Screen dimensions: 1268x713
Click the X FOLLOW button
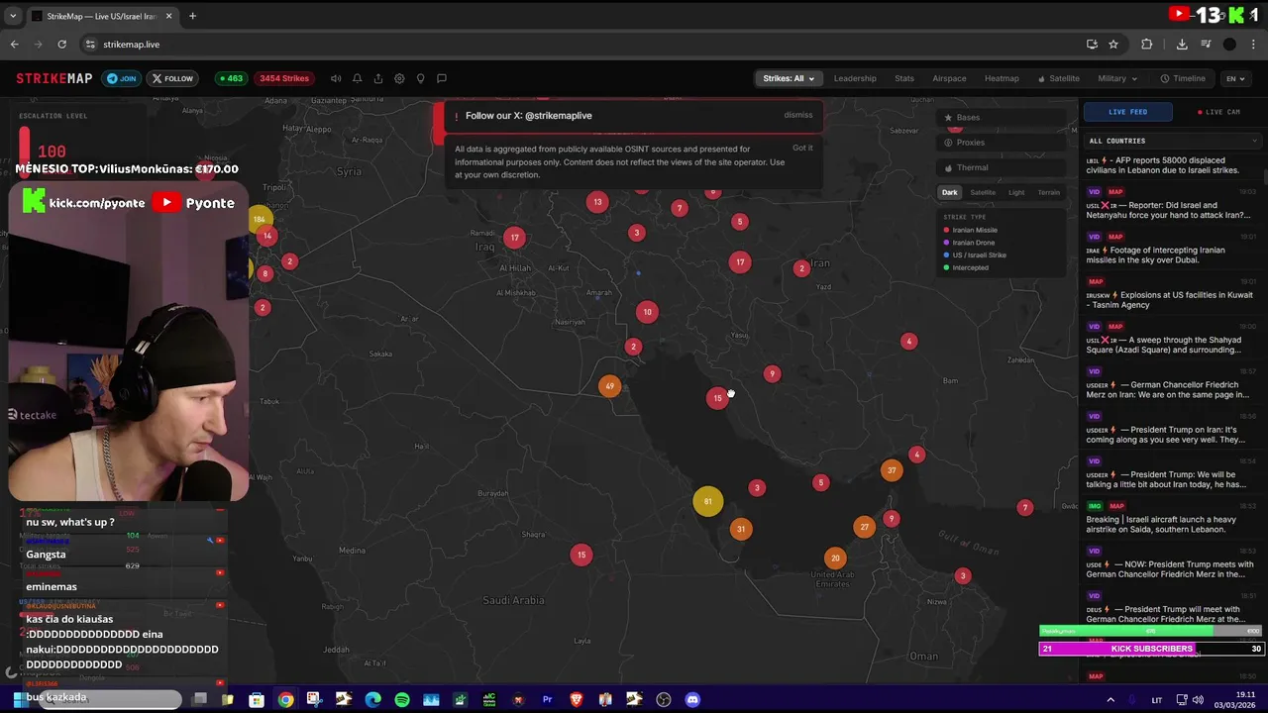(x=172, y=78)
